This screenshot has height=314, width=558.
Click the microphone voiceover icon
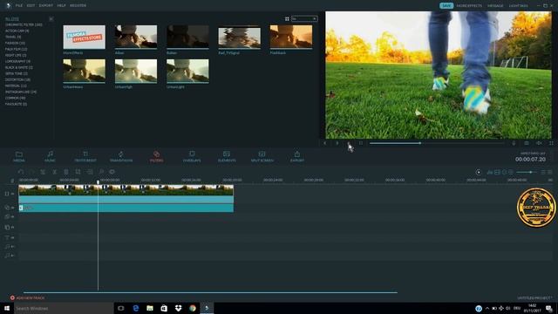click(514, 143)
